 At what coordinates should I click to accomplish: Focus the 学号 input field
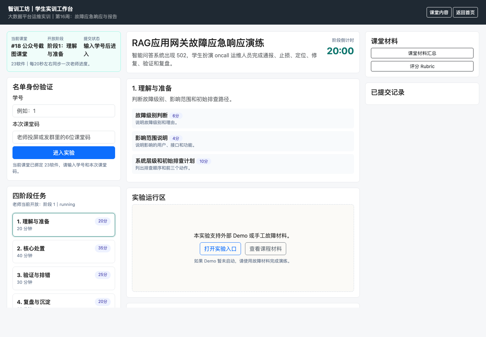(64, 111)
